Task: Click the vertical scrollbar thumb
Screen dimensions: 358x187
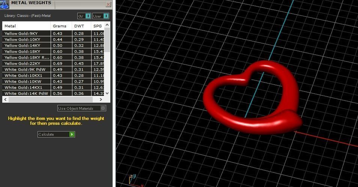Action: 107,40
